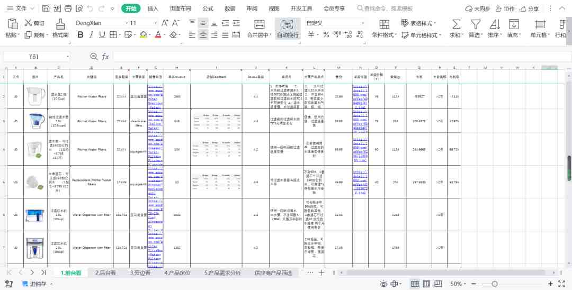Click the add new sheet plus icon
The width and height of the screenshot is (572, 290).
pos(321,273)
